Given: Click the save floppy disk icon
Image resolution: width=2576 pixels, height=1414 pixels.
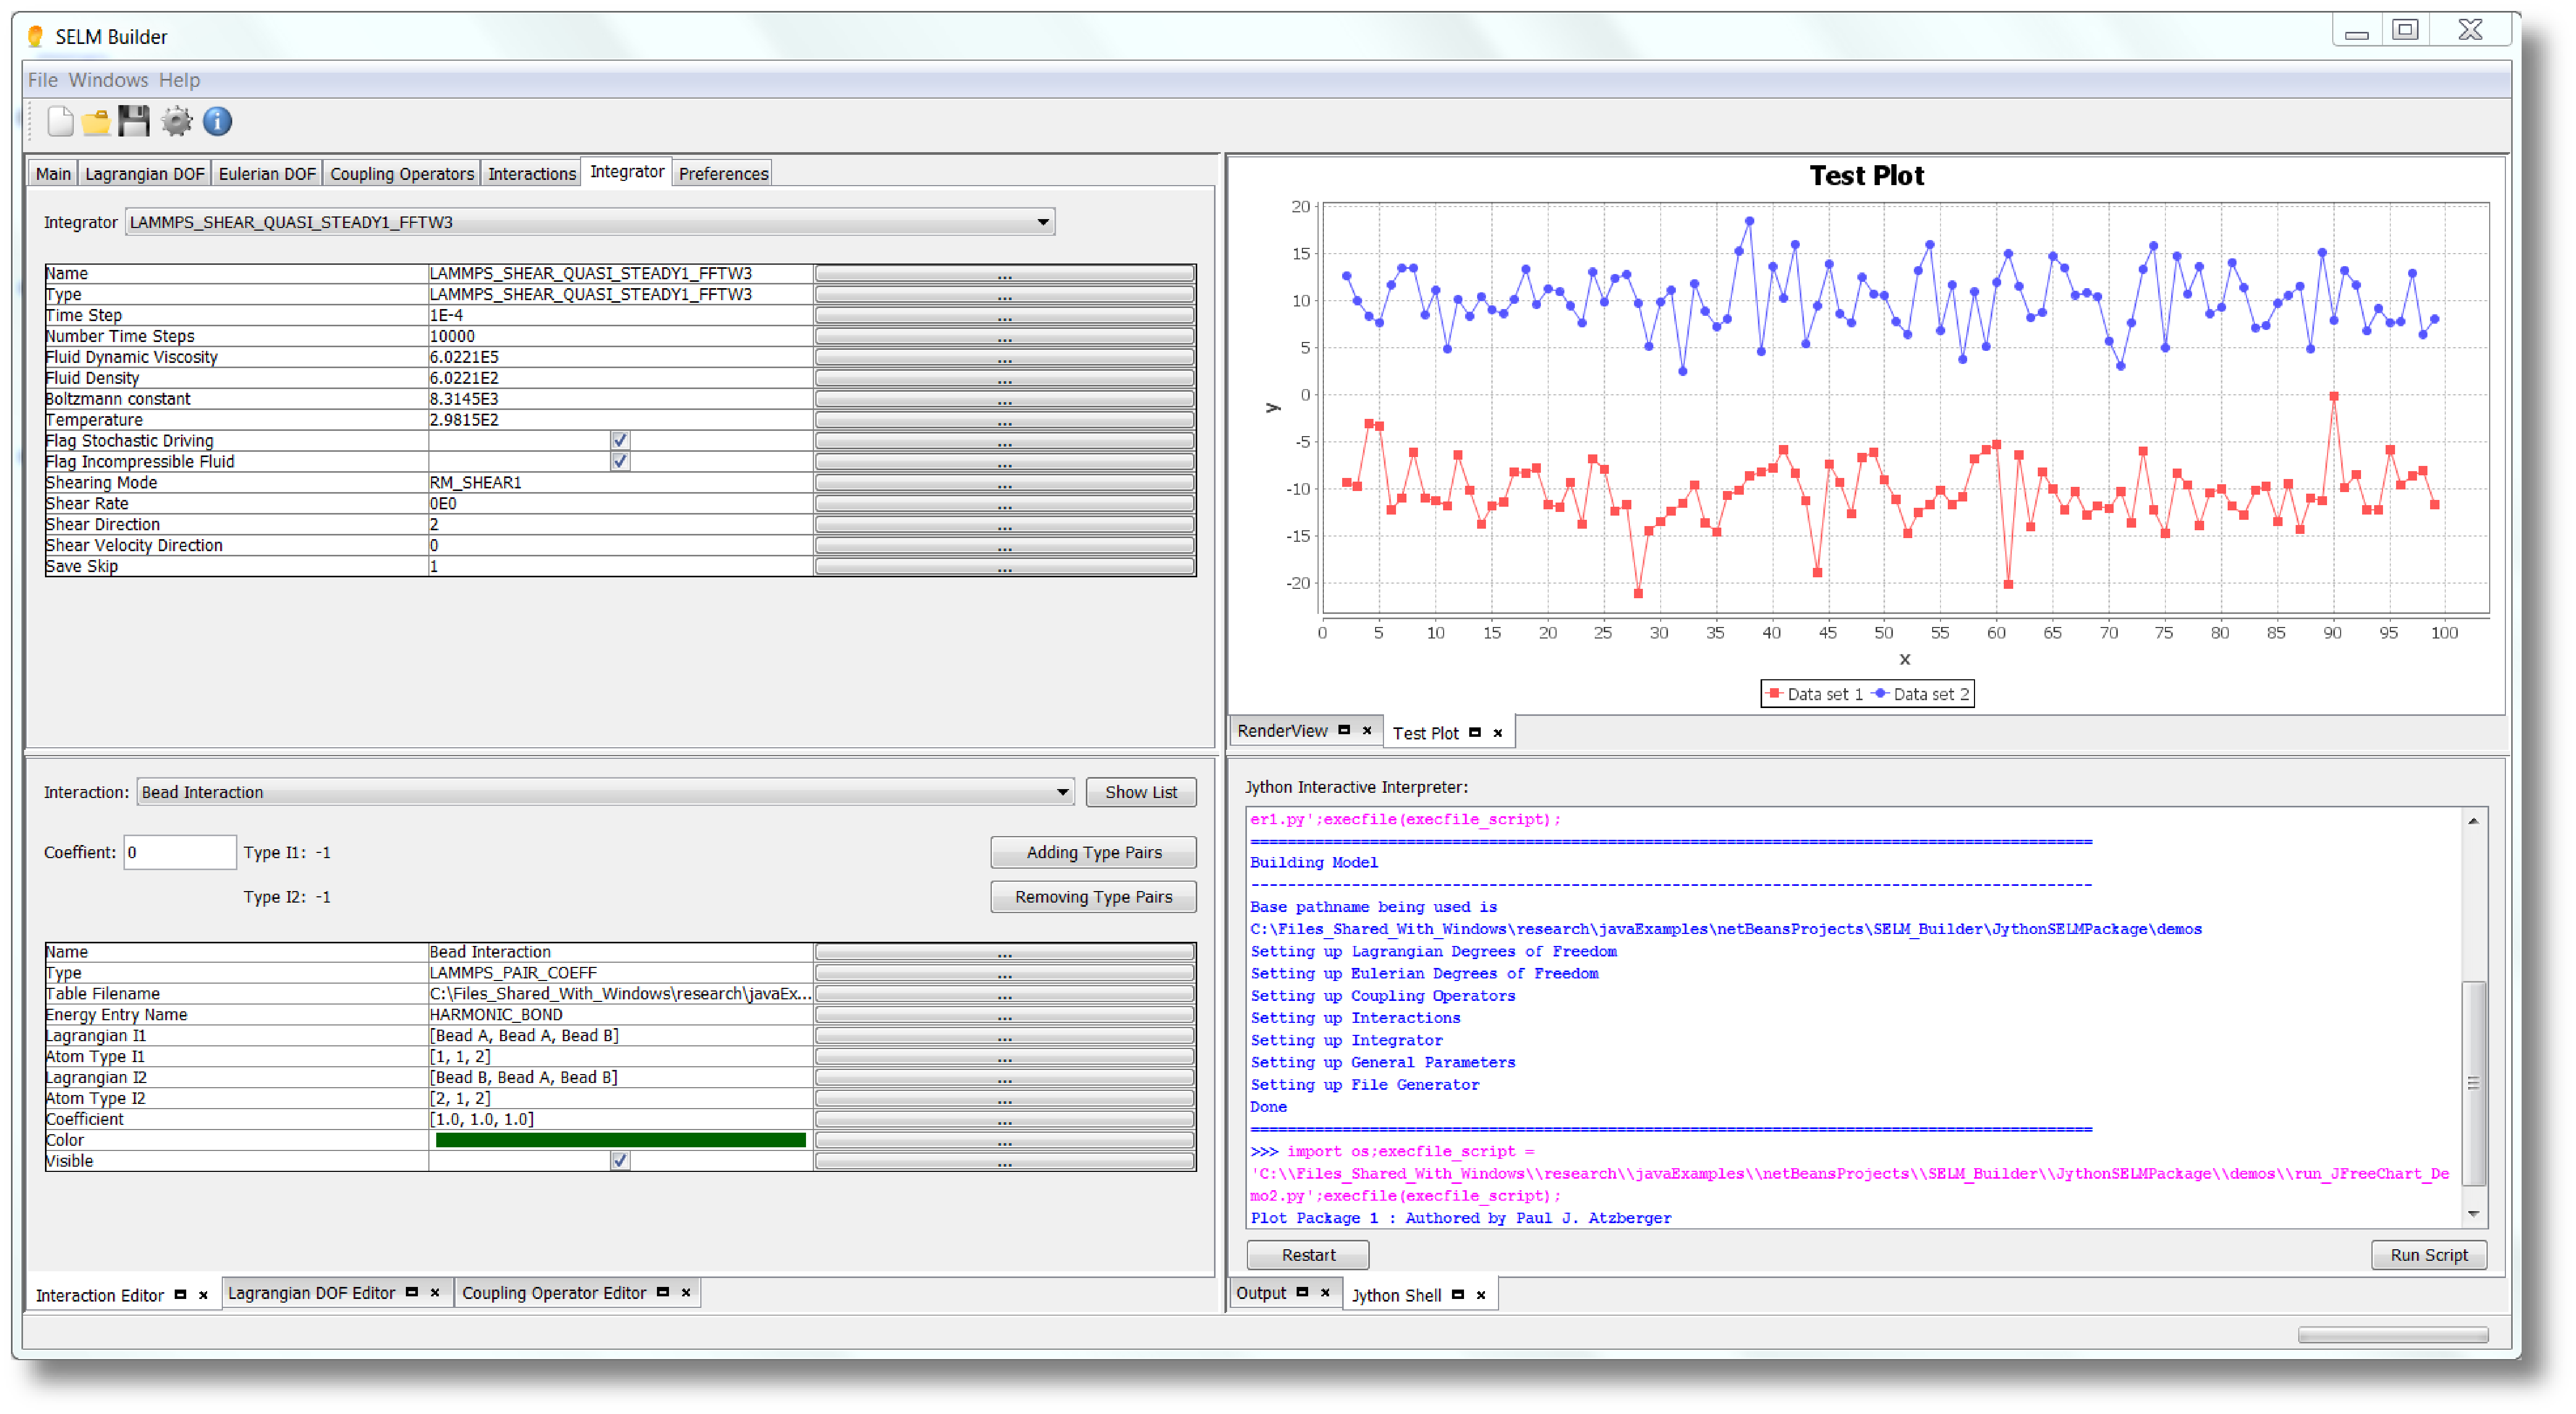Looking at the screenshot, I should [133, 121].
